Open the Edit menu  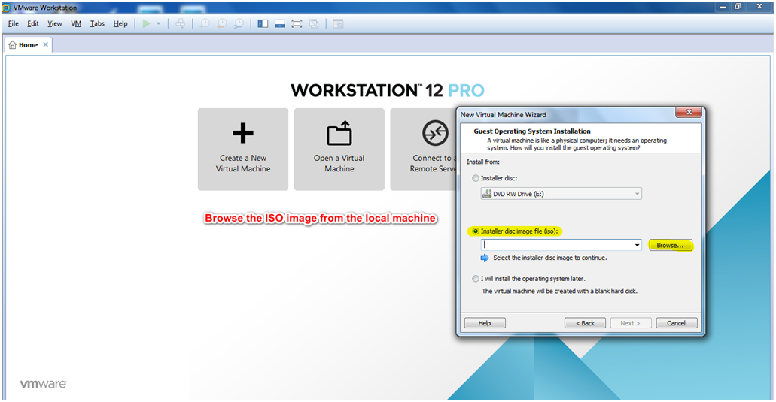(x=33, y=23)
